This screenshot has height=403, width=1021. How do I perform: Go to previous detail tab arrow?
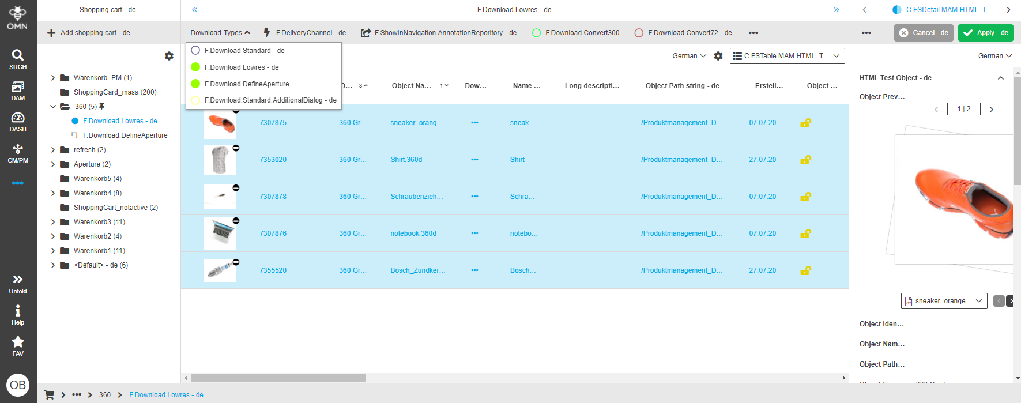(864, 10)
